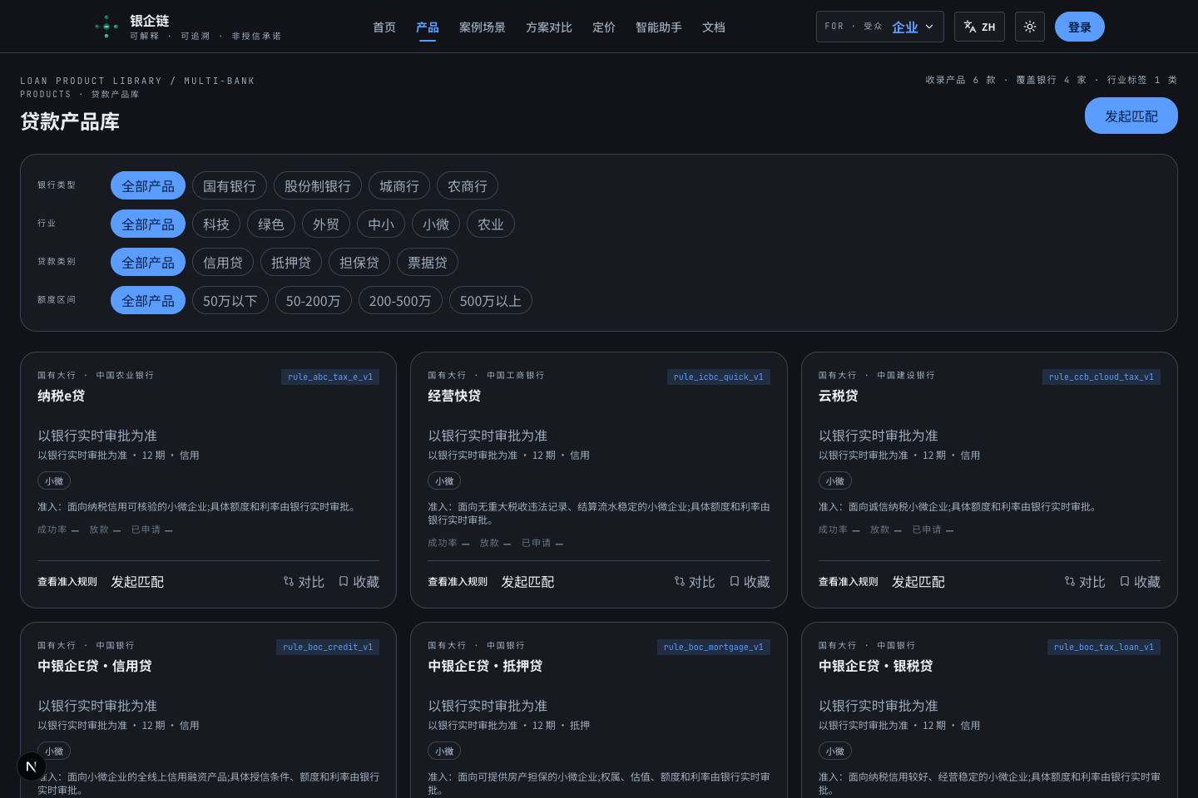This screenshot has height=798, width=1198.
Task: Bookmark 经营快贷 with the 收藏 button
Action: click(750, 582)
